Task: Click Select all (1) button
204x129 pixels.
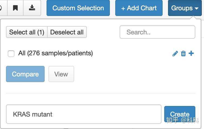Action: (x=27, y=32)
